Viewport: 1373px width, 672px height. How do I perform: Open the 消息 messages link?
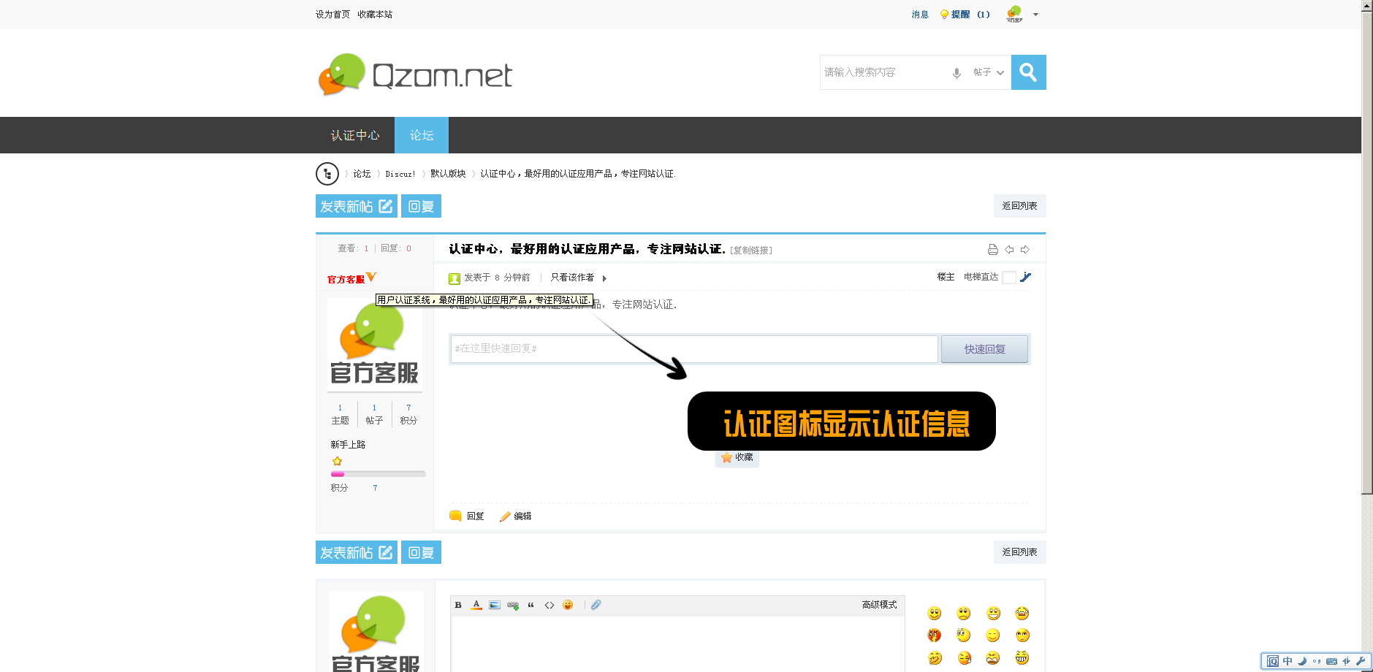(x=920, y=15)
